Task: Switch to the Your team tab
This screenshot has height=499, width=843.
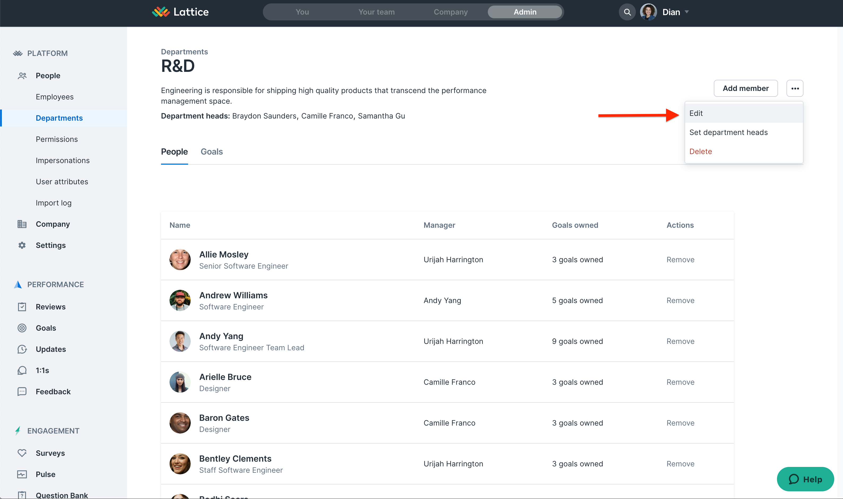Action: tap(376, 12)
